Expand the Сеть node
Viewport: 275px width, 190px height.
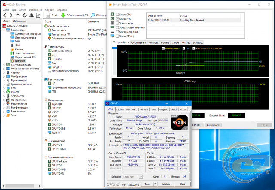pyautogui.click(x=4, y=88)
